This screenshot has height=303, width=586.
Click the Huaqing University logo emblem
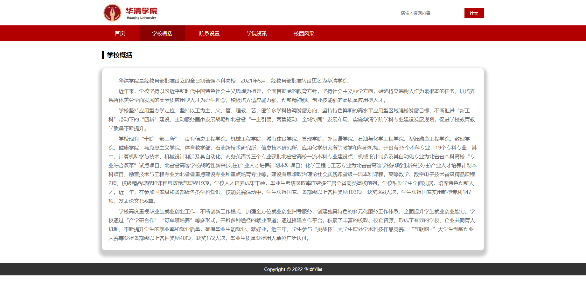112,13
